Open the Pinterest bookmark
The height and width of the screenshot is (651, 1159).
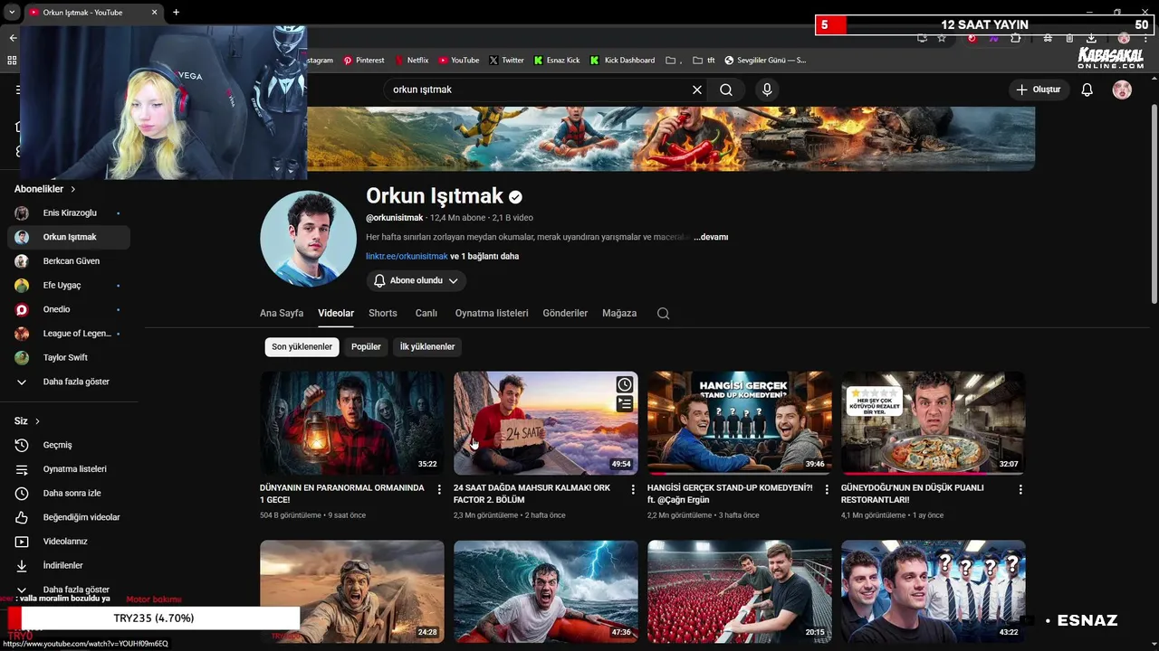[x=363, y=61]
